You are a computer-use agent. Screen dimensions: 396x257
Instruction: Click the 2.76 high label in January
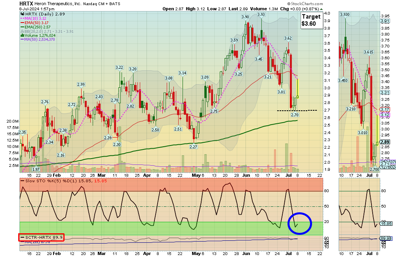(45, 102)
